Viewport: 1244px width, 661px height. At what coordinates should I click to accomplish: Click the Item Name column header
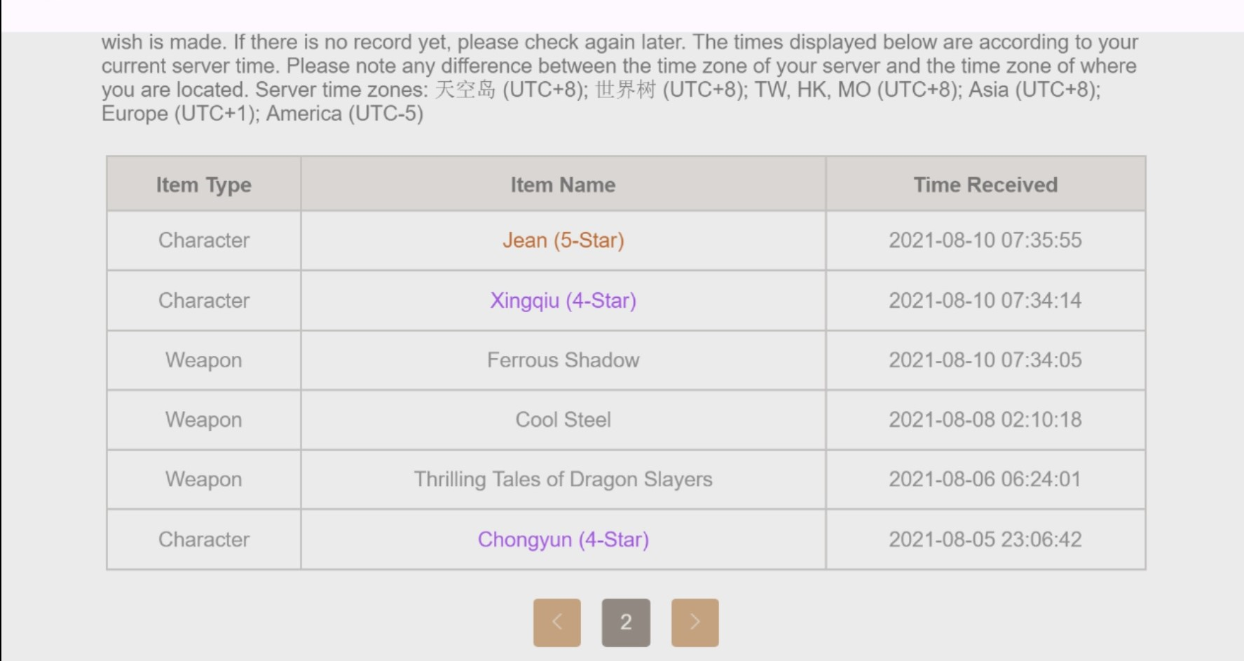point(563,184)
